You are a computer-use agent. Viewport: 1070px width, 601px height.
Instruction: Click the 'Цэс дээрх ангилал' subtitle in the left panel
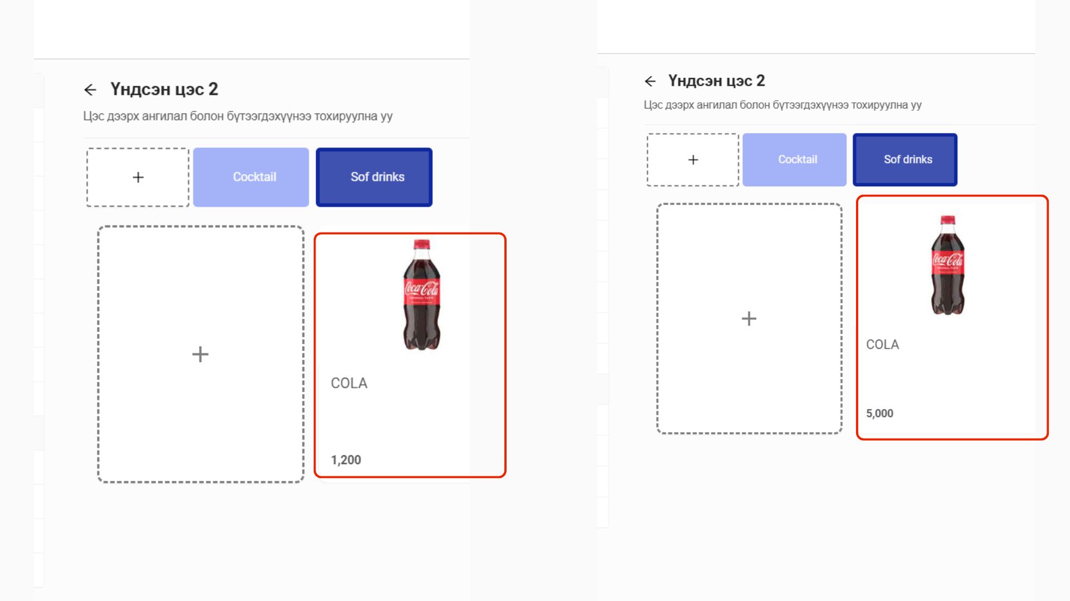click(238, 116)
